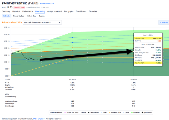
Task: Toggle the Other legend entry
Action: (104, 113)
